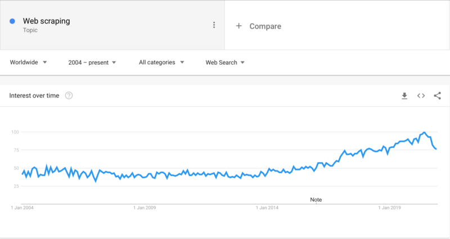Open the Web Search type dropdown

[x=225, y=62]
